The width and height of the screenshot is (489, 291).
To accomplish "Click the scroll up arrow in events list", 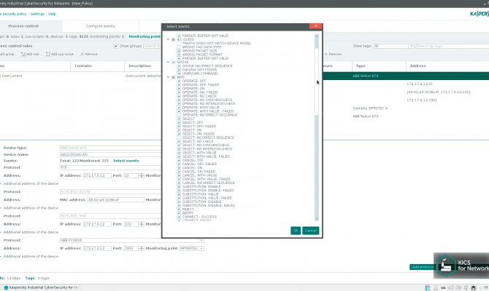I will [x=317, y=36].
